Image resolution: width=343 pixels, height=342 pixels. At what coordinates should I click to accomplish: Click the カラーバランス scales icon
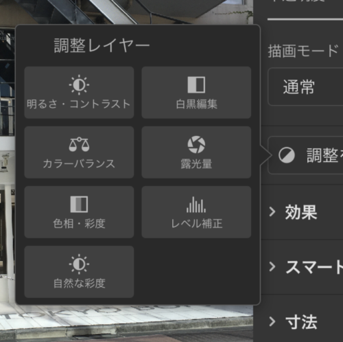point(79,144)
